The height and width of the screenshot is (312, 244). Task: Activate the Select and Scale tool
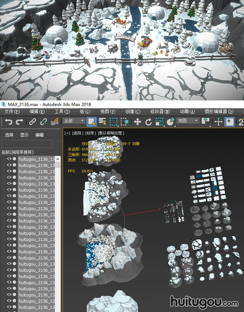tap(159, 122)
